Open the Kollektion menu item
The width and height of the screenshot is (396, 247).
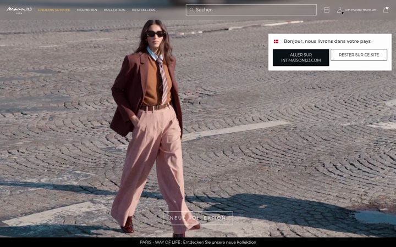coord(114,10)
